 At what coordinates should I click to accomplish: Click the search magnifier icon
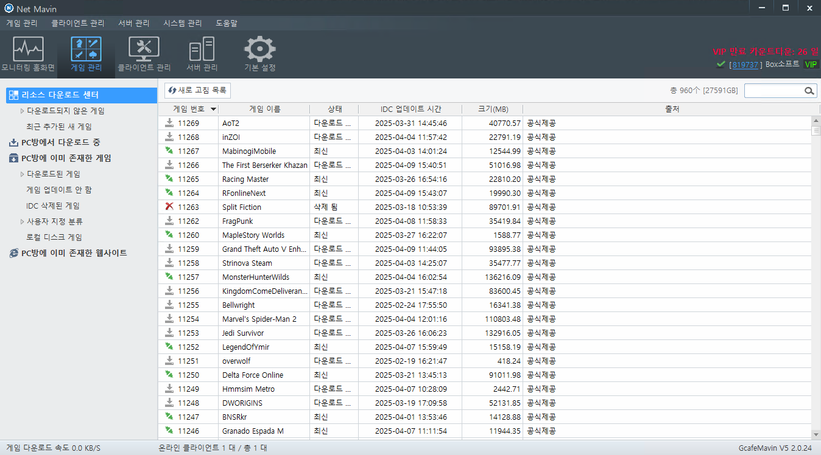pyautogui.click(x=809, y=91)
